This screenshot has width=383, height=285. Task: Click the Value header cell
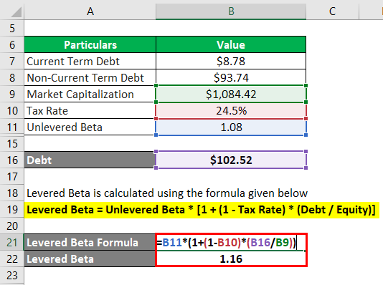231,45
